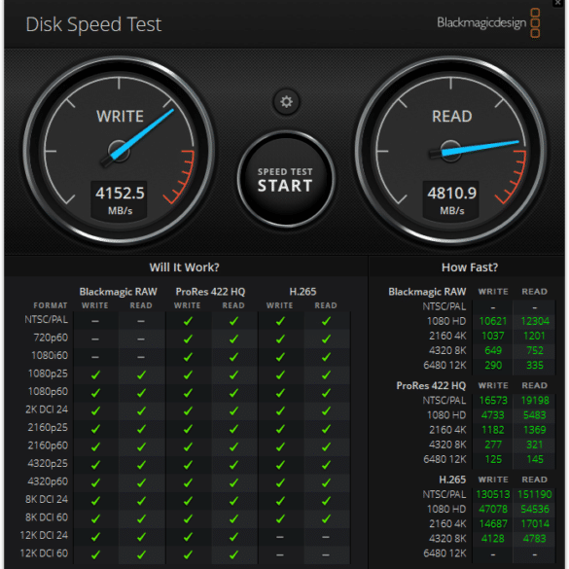Click the Disk Speed Test title
Viewport: 569px width, 569px height.
[93, 25]
